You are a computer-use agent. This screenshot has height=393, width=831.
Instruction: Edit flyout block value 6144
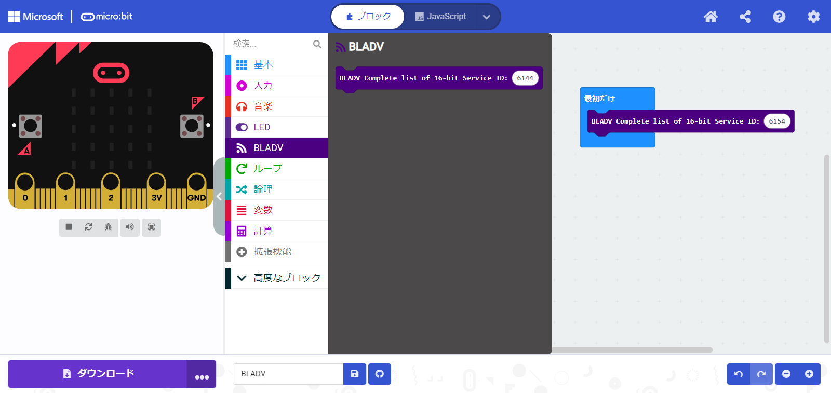(x=525, y=78)
